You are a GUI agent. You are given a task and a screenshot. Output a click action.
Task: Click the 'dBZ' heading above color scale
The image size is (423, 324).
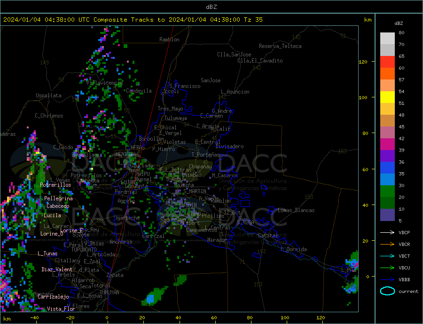(x=399, y=24)
